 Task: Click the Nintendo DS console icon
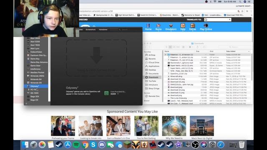pos(28,82)
